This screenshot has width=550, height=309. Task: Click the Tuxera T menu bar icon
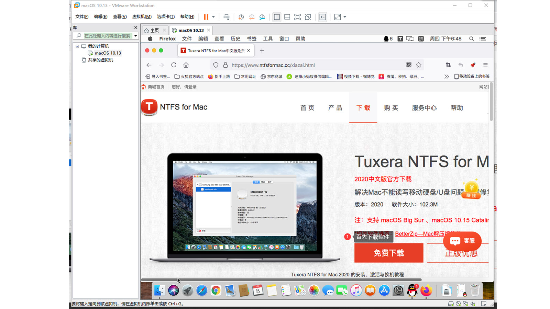click(x=400, y=39)
